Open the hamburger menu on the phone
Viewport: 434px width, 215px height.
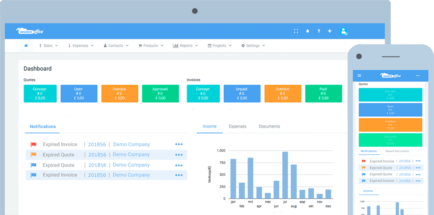[x=359, y=76]
